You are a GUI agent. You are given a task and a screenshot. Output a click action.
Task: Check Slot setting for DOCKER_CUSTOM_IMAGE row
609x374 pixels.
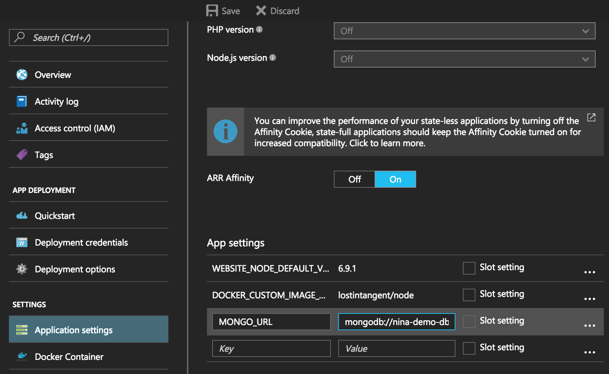coord(469,295)
